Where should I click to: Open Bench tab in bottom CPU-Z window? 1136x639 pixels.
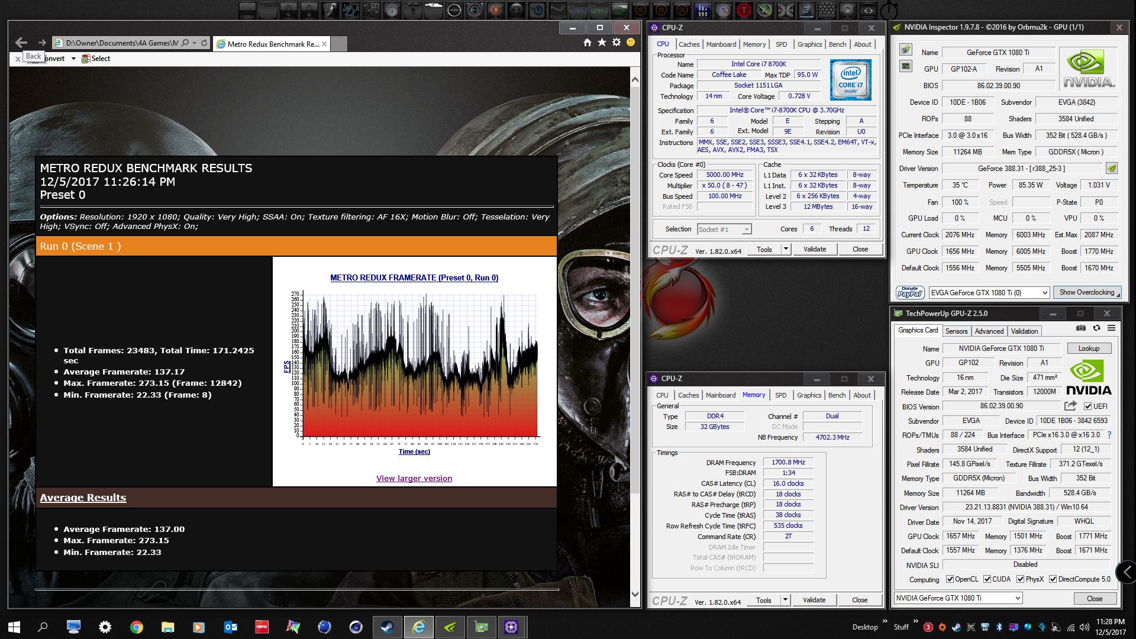click(x=837, y=395)
